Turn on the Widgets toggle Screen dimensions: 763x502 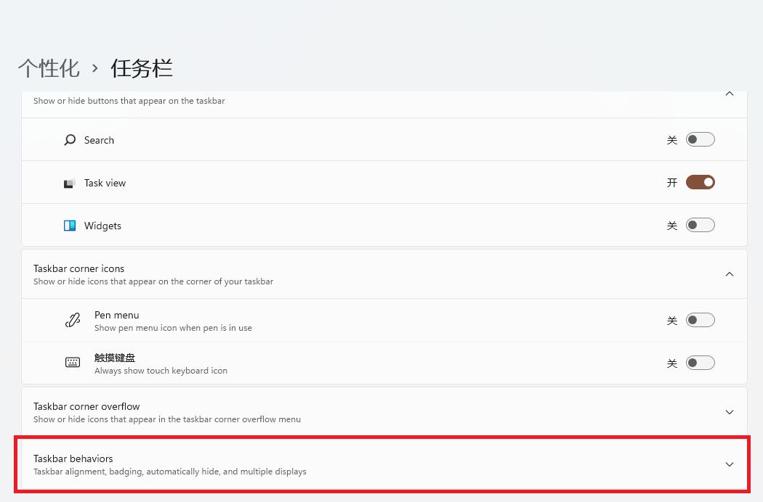[x=700, y=225]
